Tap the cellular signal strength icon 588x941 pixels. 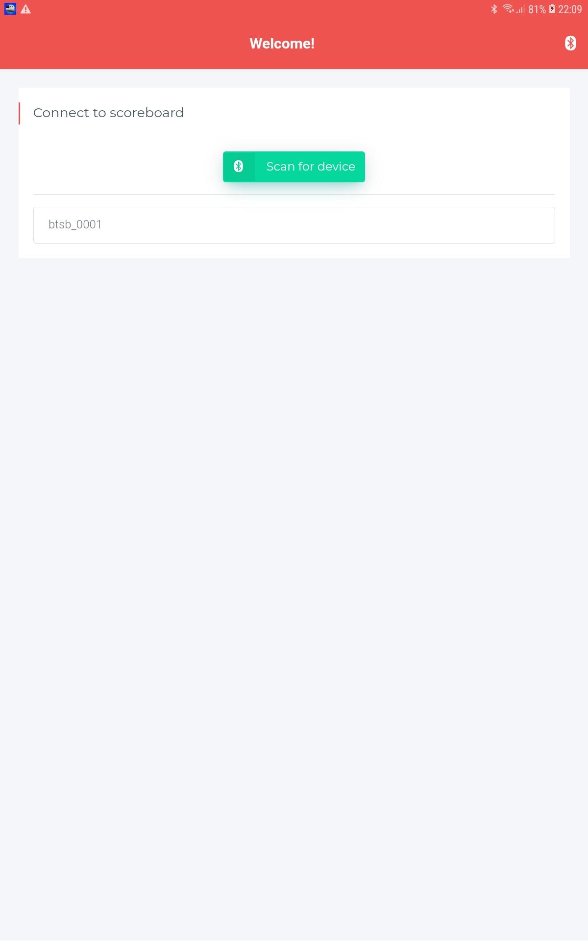coord(520,9)
